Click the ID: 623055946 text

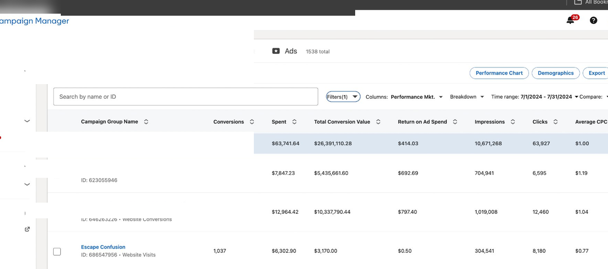click(x=99, y=180)
